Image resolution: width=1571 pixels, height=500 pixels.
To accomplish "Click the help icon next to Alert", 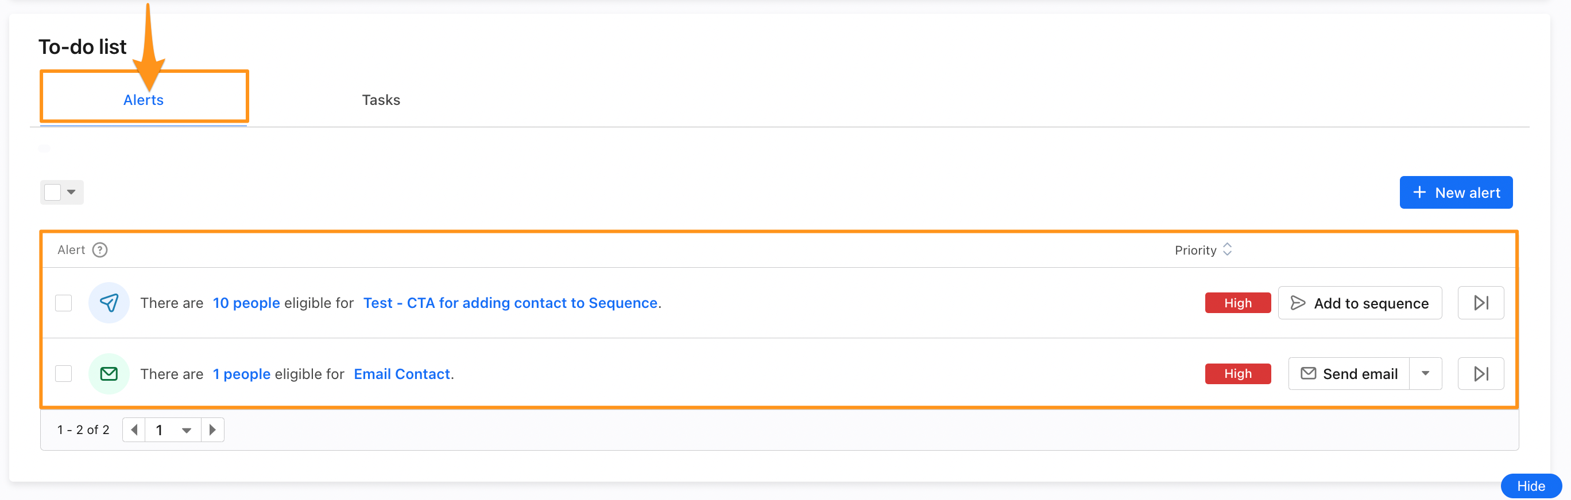I will point(100,249).
